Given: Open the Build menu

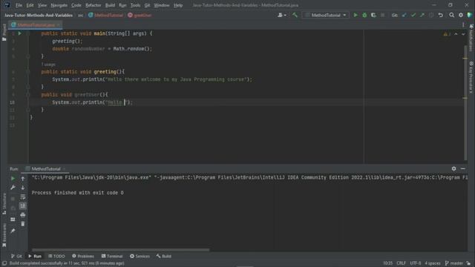Looking at the screenshot, I should pos(110,5).
